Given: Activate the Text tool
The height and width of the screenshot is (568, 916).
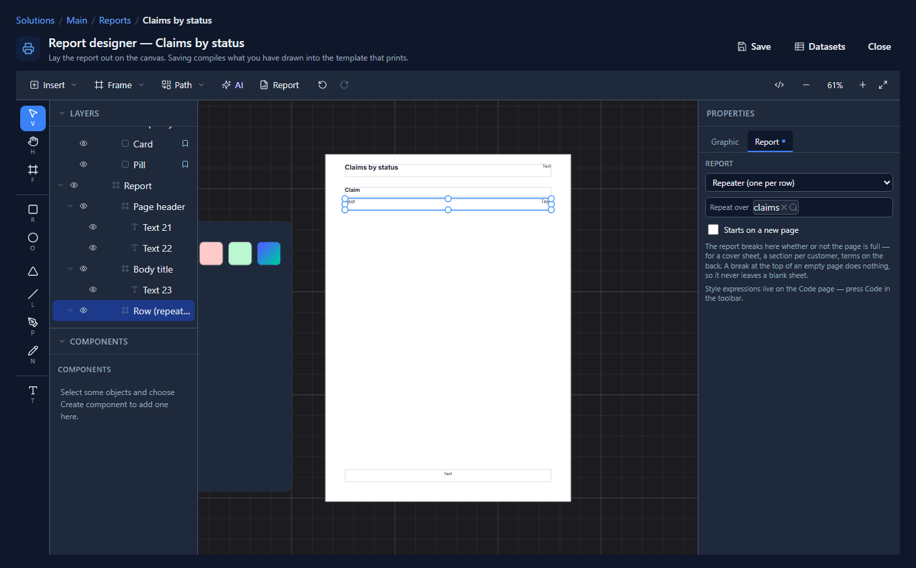Looking at the screenshot, I should [x=33, y=394].
